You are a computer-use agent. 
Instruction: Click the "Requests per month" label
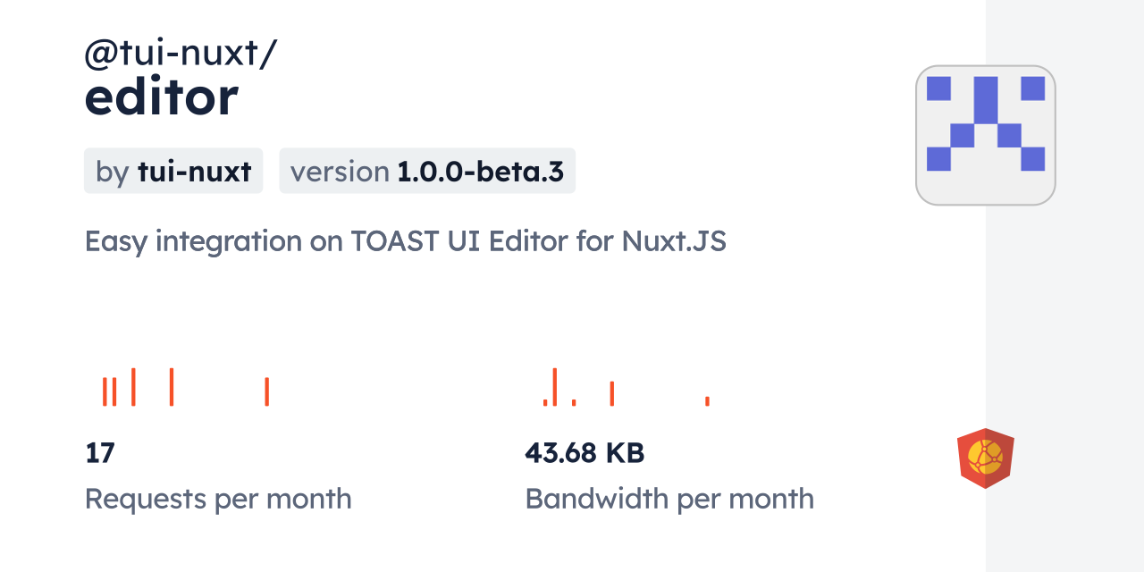[218, 499]
